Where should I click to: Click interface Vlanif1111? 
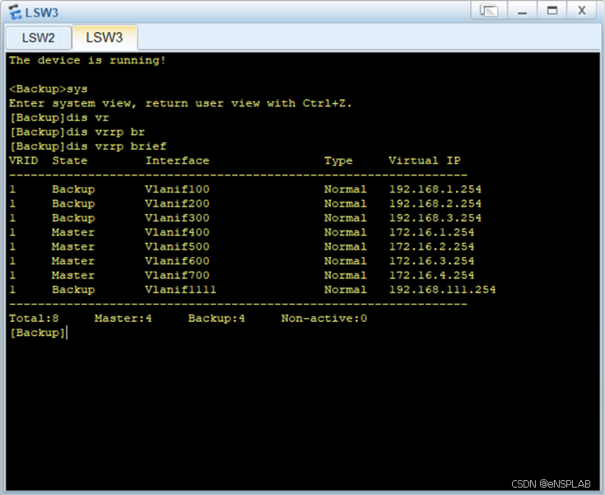coord(180,290)
